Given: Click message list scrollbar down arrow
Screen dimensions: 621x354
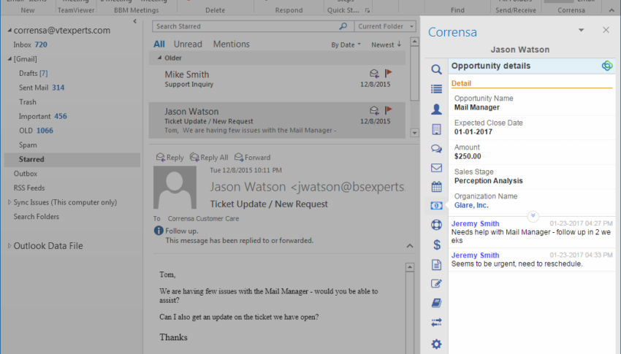Looking at the screenshot, I should pos(414,133).
